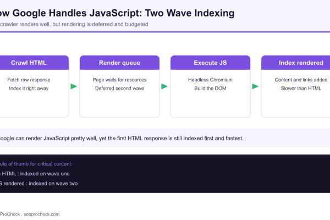Image resolution: width=330 pixels, height=220 pixels.
Task: Click the 'Execute JS' card header
Action: click(x=210, y=63)
